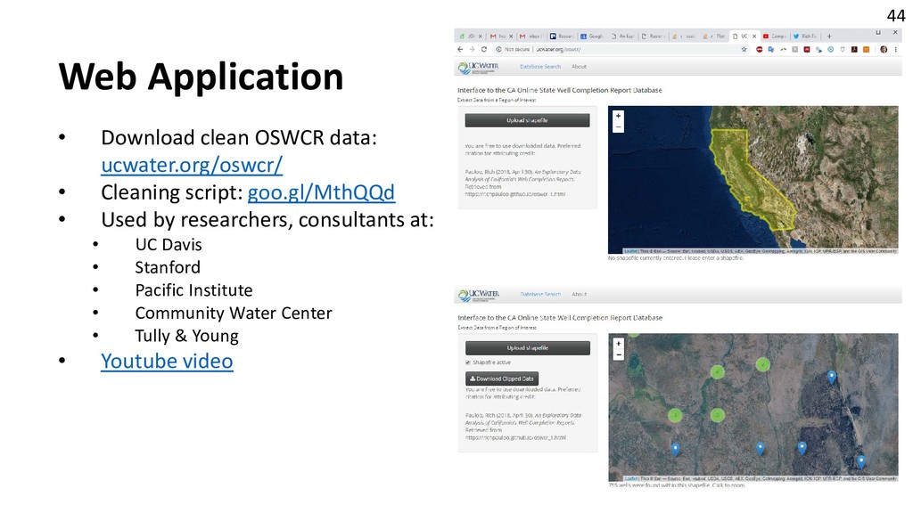Switch to the Google Calendar tab

(x=592, y=36)
